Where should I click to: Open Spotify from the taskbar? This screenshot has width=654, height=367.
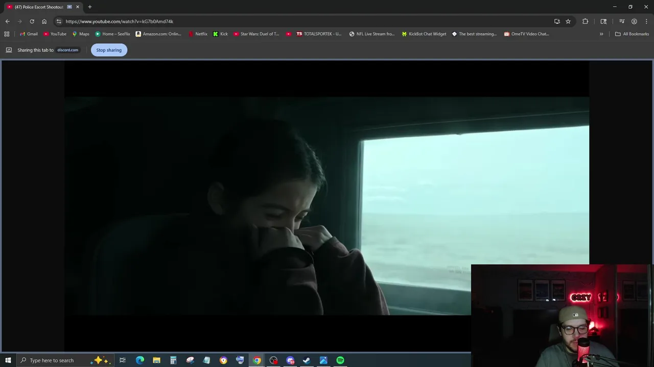[340, 360]
